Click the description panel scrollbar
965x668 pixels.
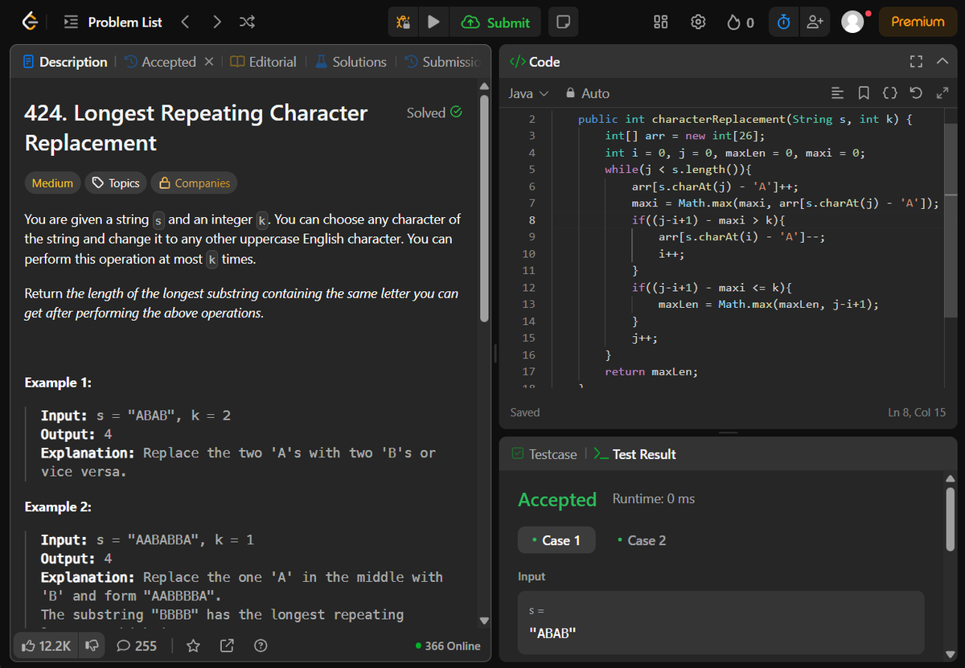[x=484, y=209]
